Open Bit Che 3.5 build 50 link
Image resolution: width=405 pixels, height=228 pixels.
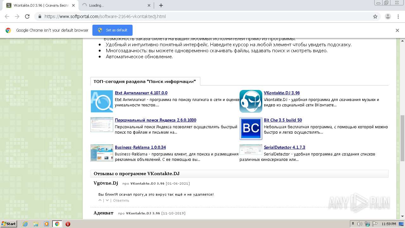point(283,120)
